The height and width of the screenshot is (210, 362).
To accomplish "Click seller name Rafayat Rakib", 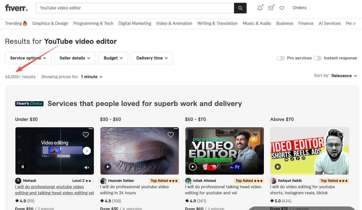I will [290, 181].
